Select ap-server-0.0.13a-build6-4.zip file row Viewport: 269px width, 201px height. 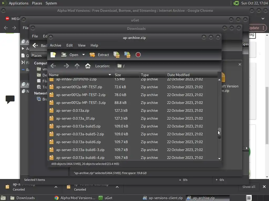[x=133, y=157]
